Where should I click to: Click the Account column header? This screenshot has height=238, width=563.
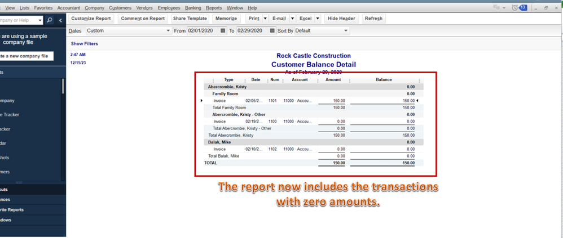(x=300, y=80)
